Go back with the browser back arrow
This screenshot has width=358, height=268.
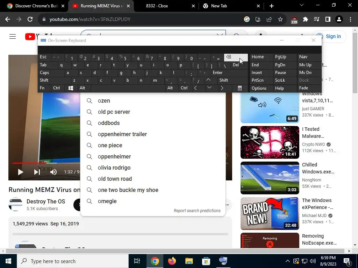pyautogui.click(x=8, y=20)
